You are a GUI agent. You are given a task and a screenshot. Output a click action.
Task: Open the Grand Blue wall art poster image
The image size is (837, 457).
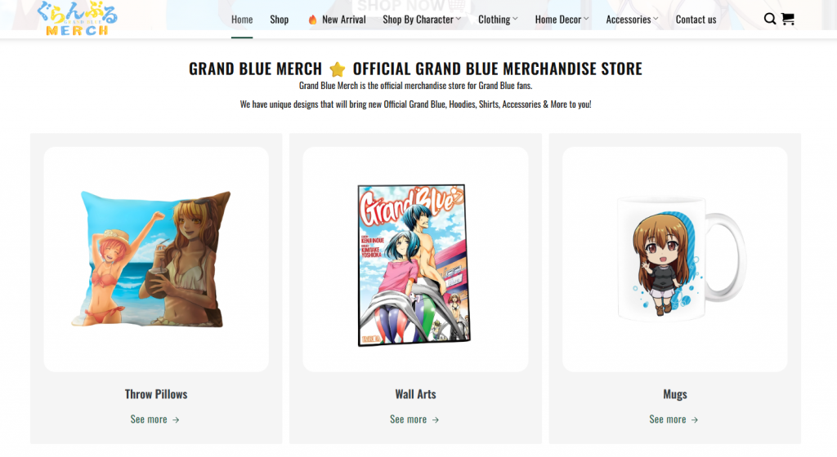pyautogui.click(x=414, y=264)
